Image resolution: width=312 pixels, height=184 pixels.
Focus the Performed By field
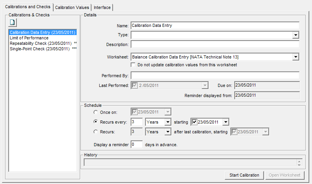click(215, 75)
